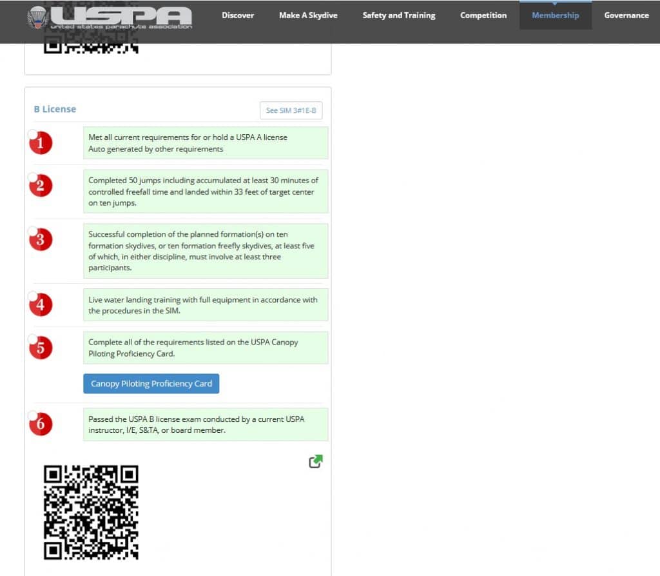Click the USPA logo in the header
This screenshot has width=660, height=576.
[110, 17]
